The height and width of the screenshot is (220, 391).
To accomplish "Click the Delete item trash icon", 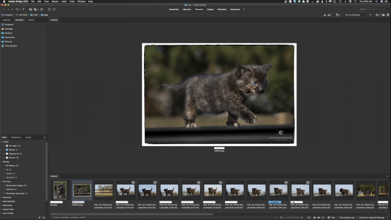I will click(x=388, y=15).
